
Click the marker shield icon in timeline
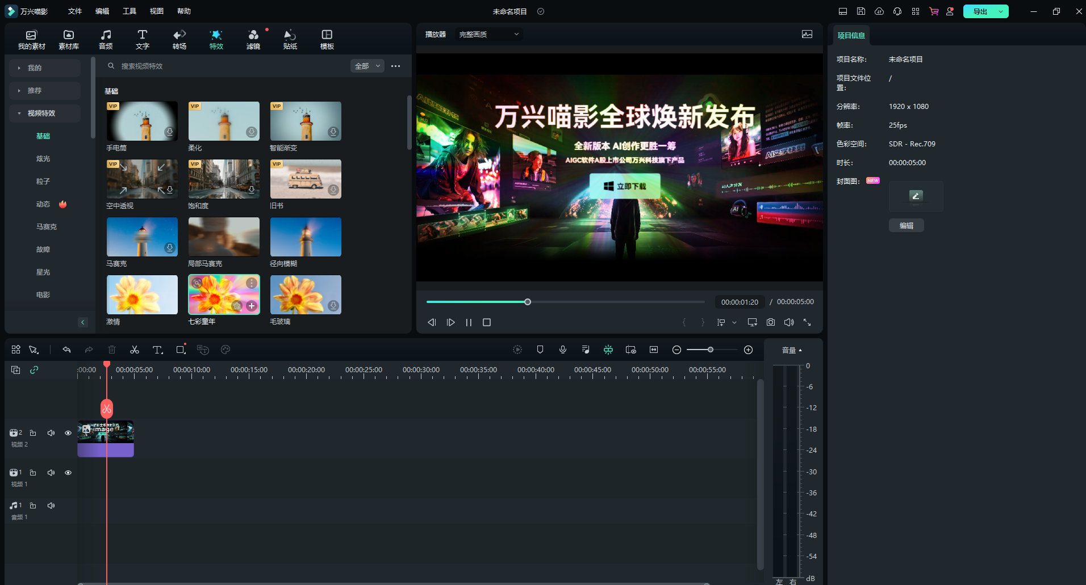[540, 350]
